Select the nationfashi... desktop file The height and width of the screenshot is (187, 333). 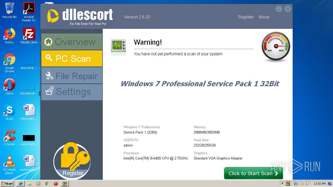tap(29, 140)
